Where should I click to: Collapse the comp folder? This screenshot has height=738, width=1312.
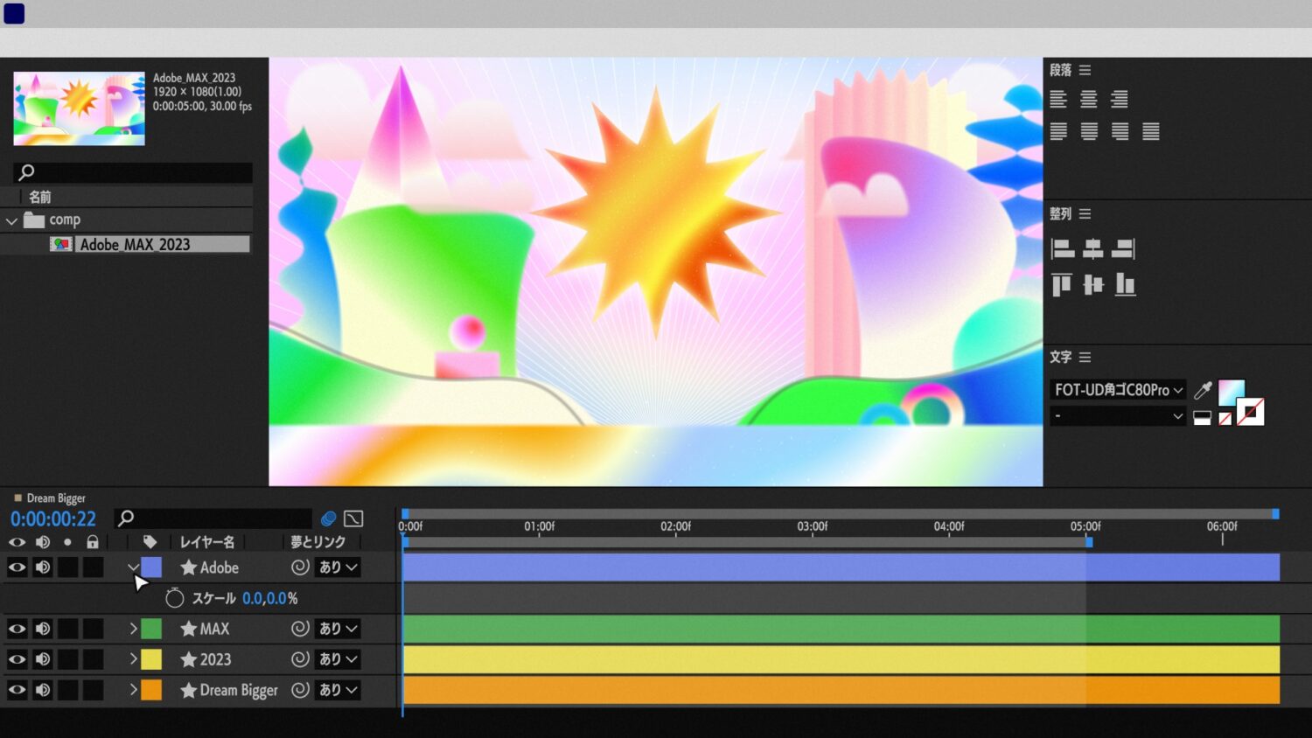click(11, 220)
